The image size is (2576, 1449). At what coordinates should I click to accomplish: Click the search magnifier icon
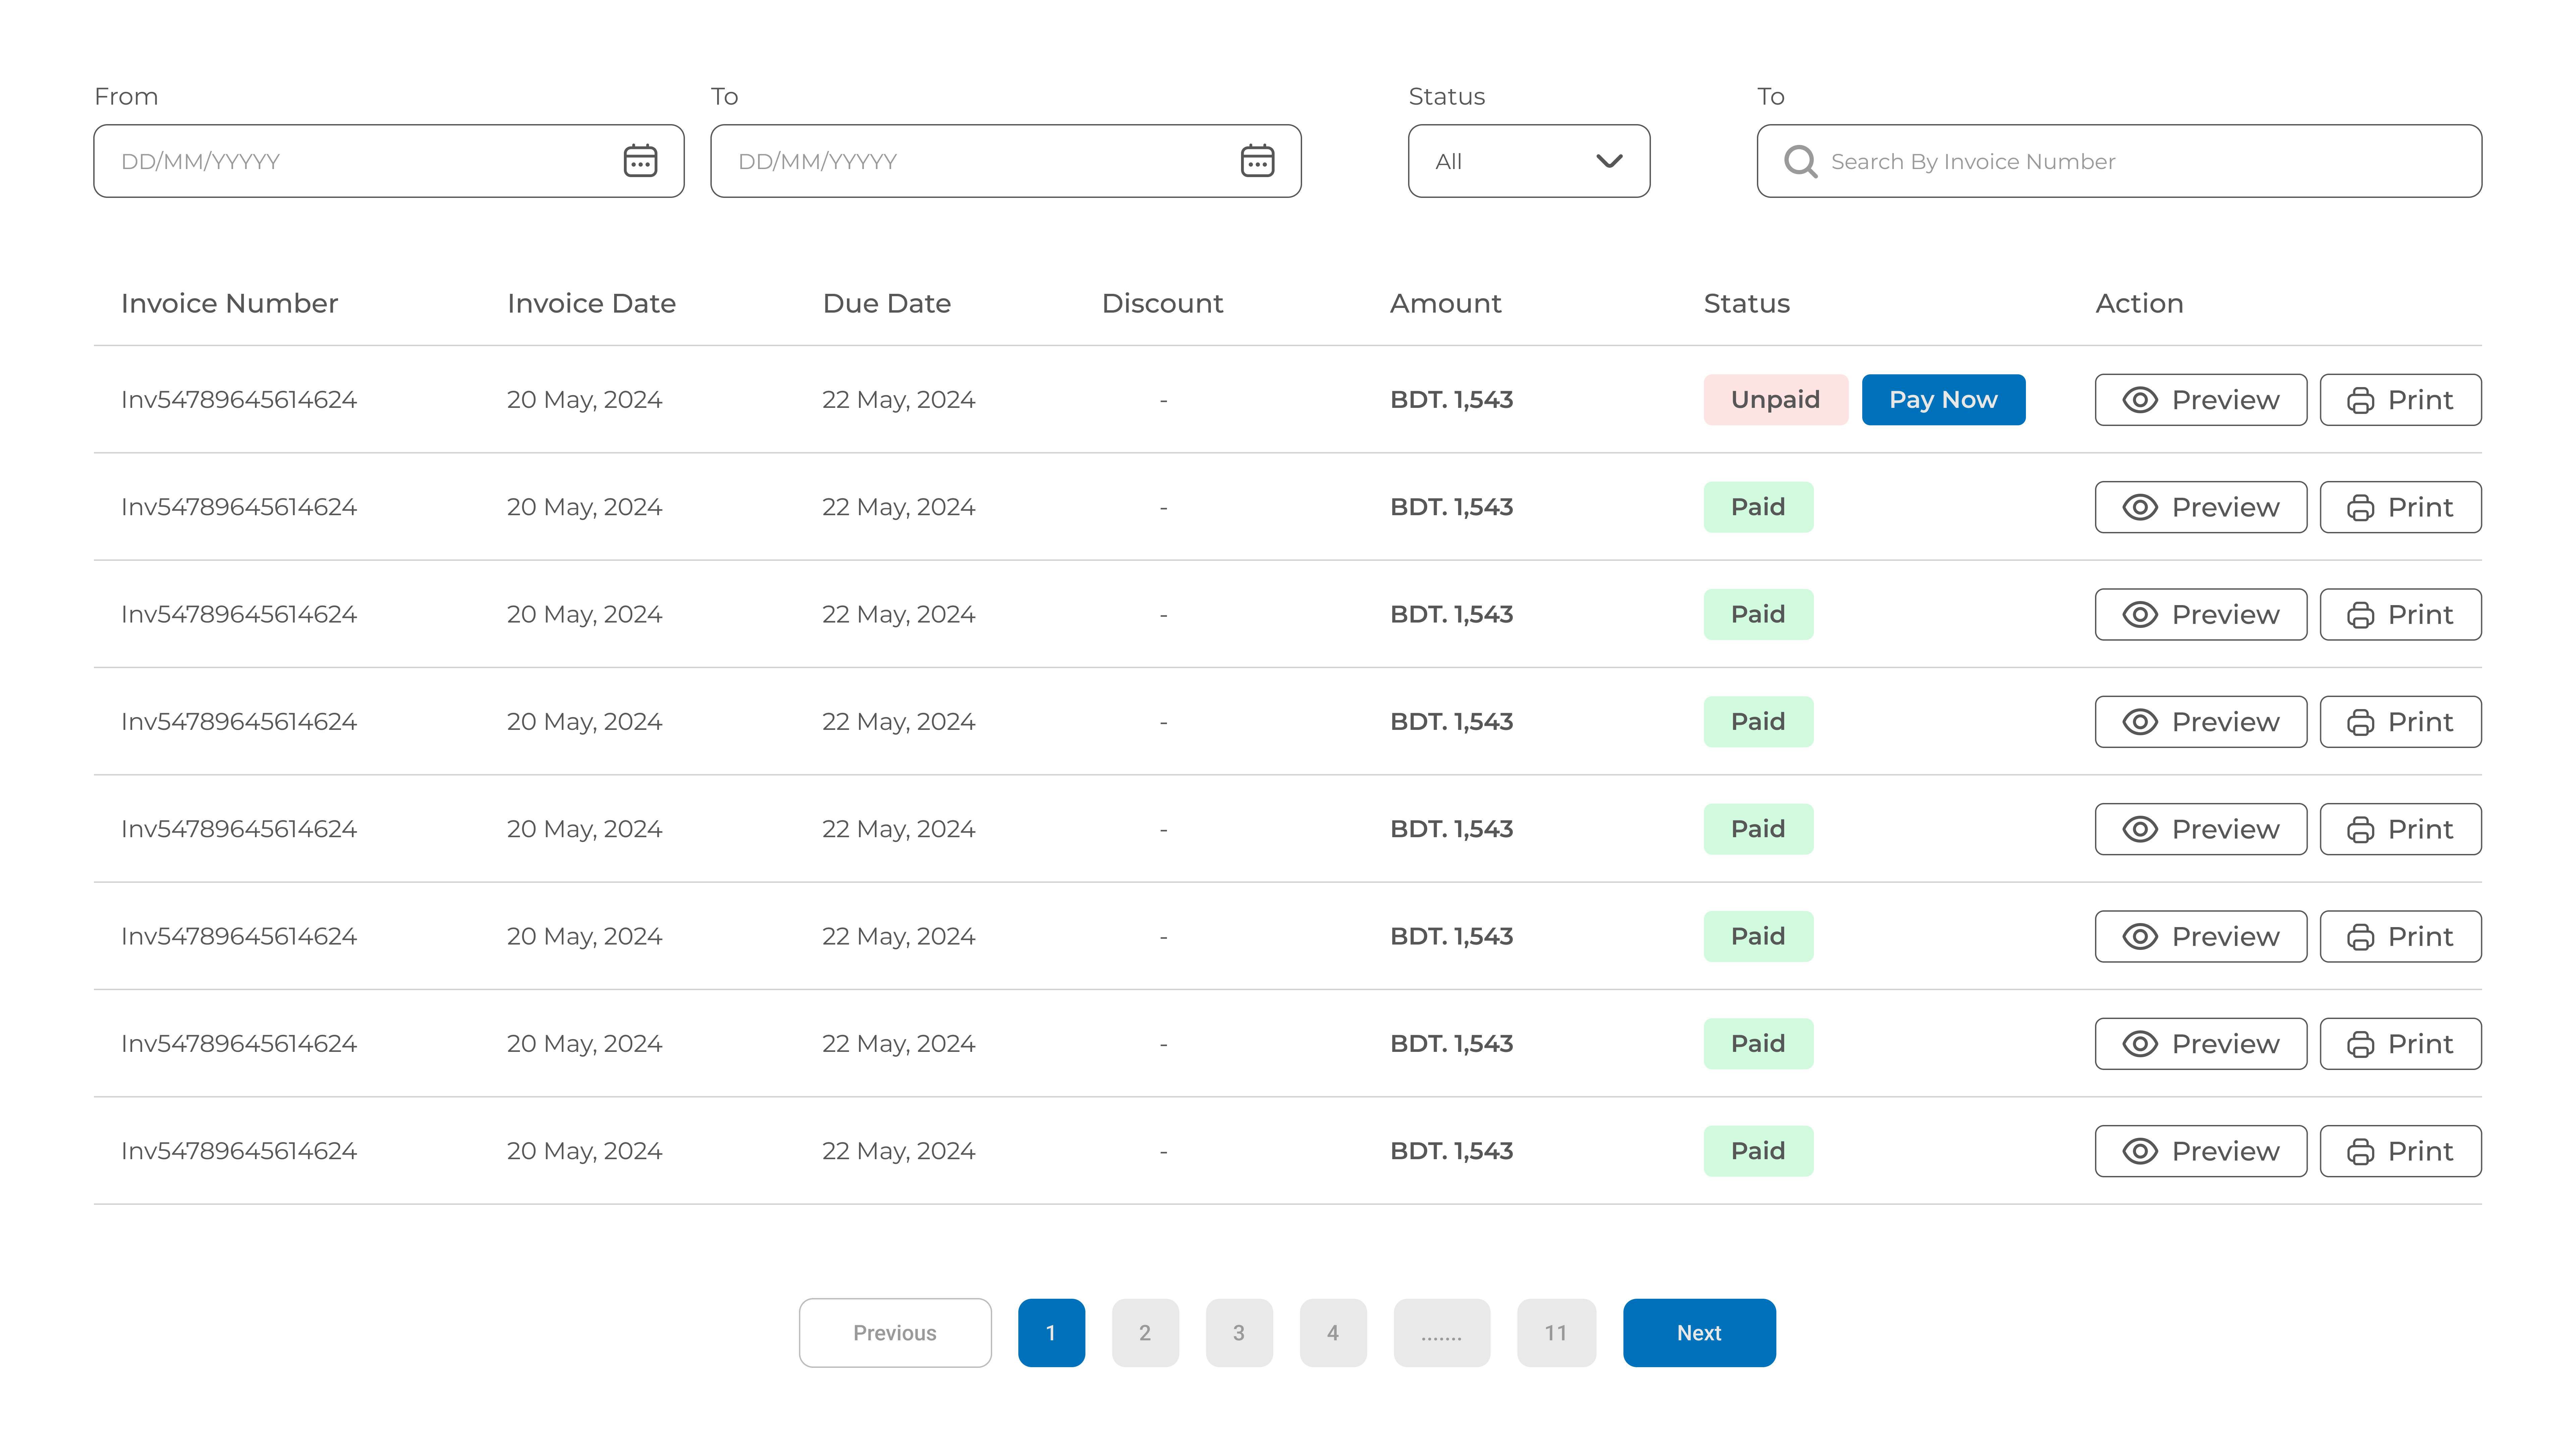(x=1800, y=161)
